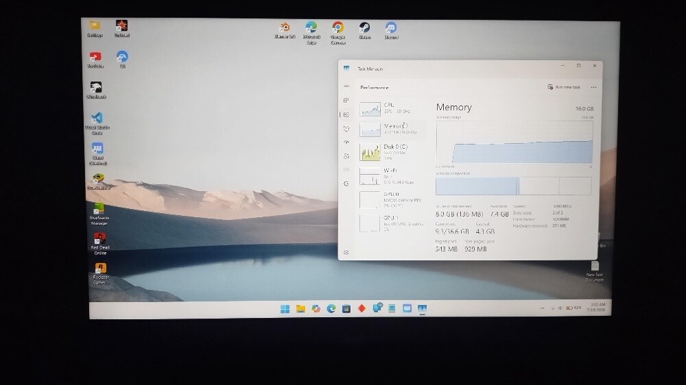The width and height of the screenshot is (686, 385).
Task: Click the Task Manager taskbar icon
Action: [x=422, y=309]
